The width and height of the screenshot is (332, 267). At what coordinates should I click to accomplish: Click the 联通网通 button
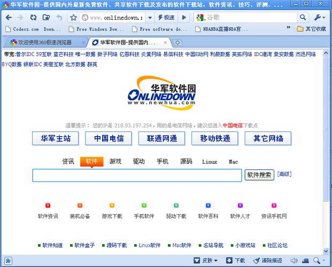[162, 138]
